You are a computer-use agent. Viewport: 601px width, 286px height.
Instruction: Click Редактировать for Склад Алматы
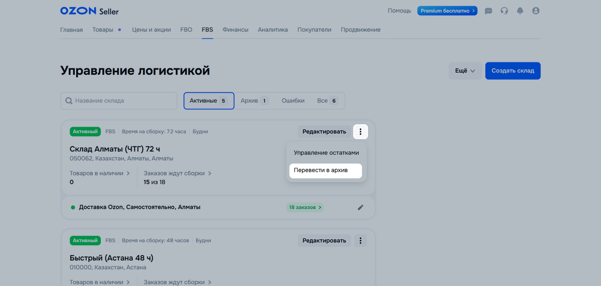tap(324, 132)
